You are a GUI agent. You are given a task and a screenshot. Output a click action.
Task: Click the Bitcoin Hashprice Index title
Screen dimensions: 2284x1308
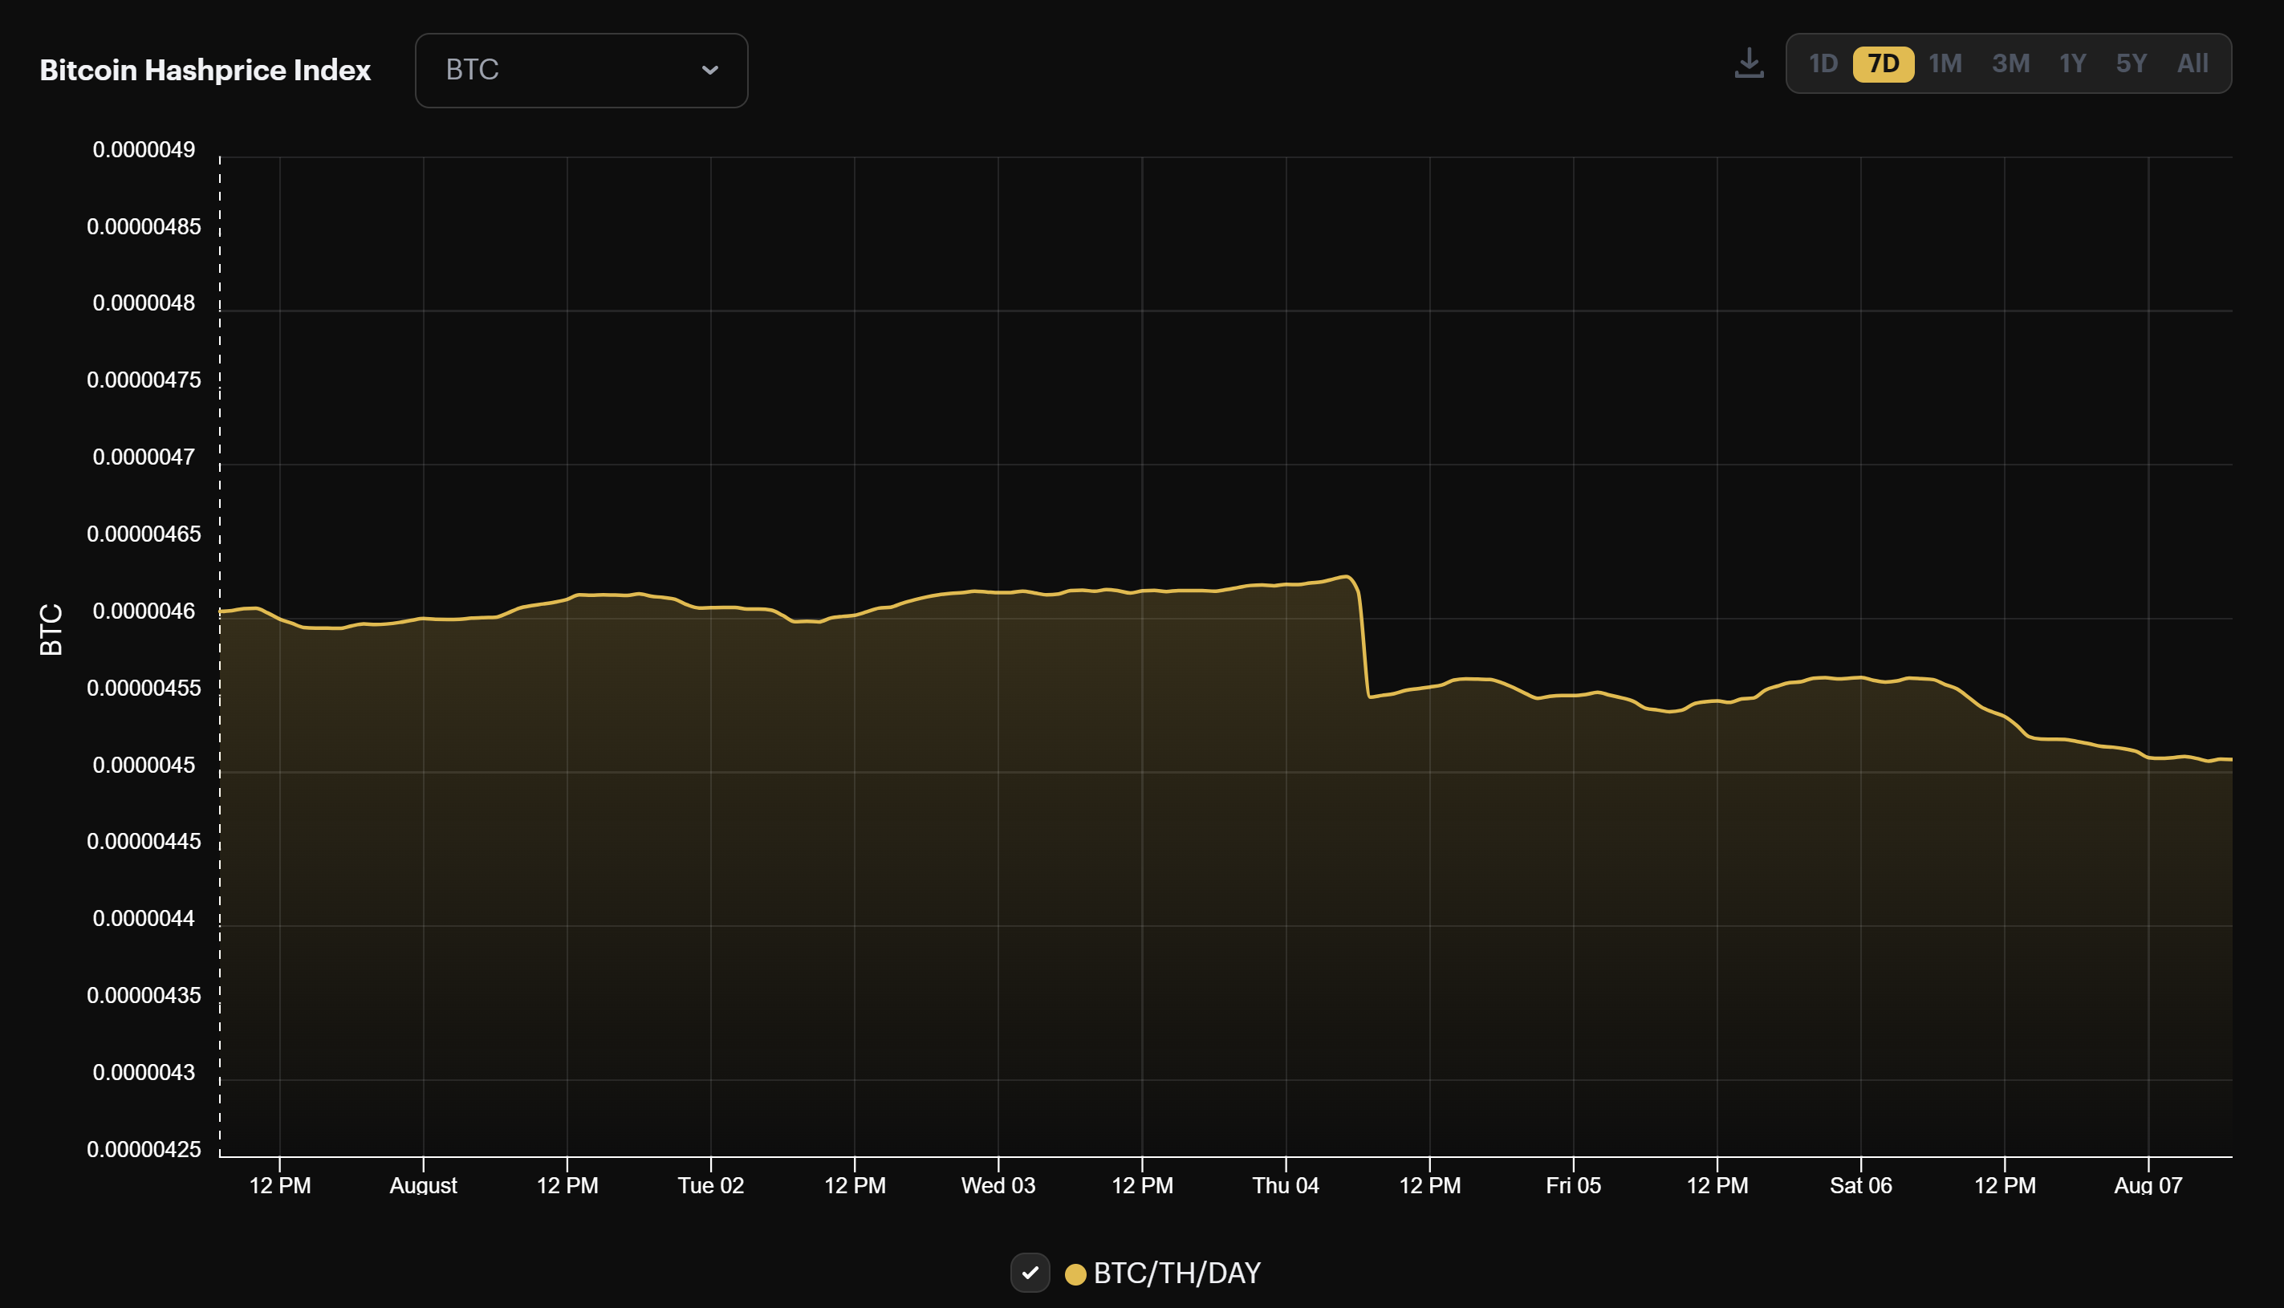point(205,69)
